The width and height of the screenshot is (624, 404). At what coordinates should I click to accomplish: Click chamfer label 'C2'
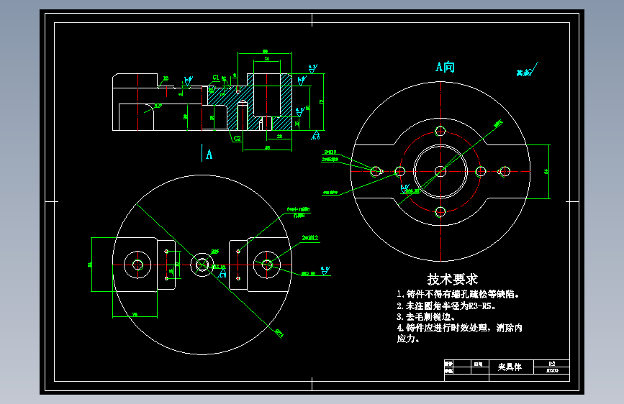(x=238, y=138)
